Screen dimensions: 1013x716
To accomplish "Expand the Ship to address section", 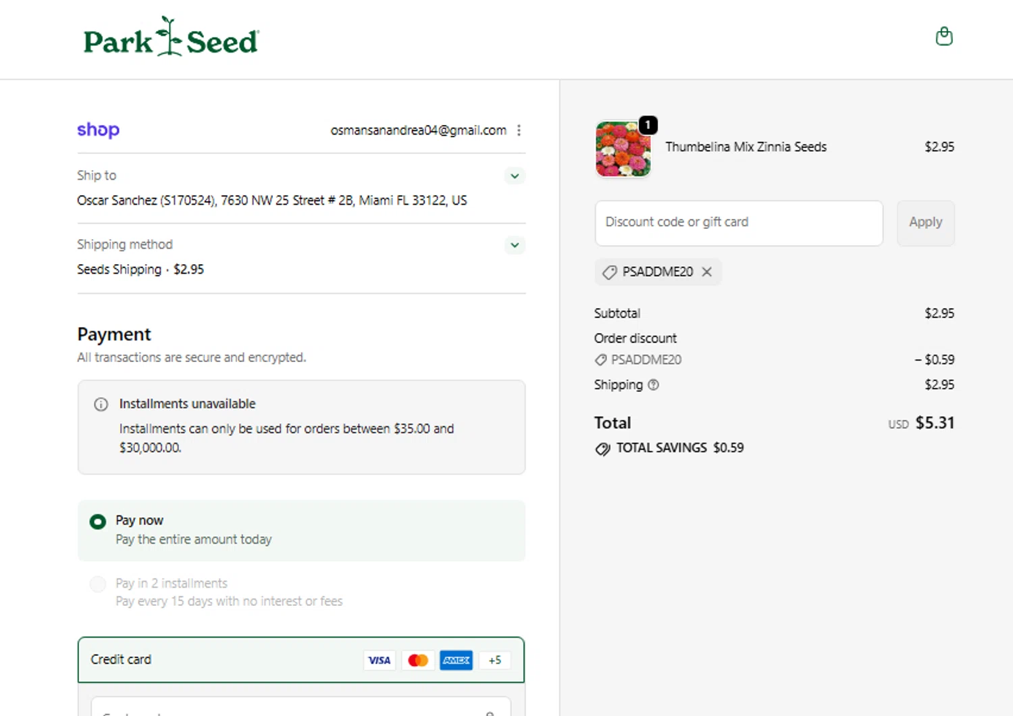I will [515, 176].
